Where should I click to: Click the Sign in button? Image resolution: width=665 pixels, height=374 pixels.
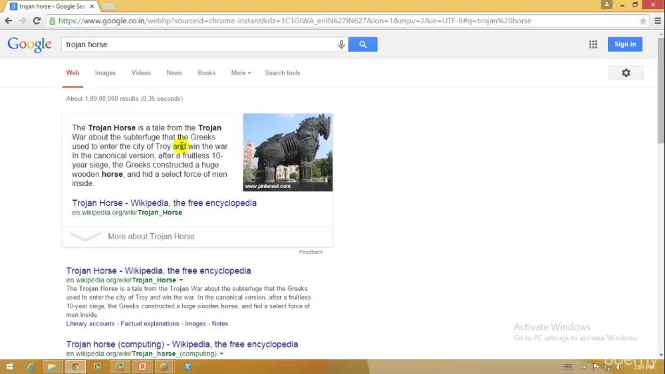[x=624, y=44]
